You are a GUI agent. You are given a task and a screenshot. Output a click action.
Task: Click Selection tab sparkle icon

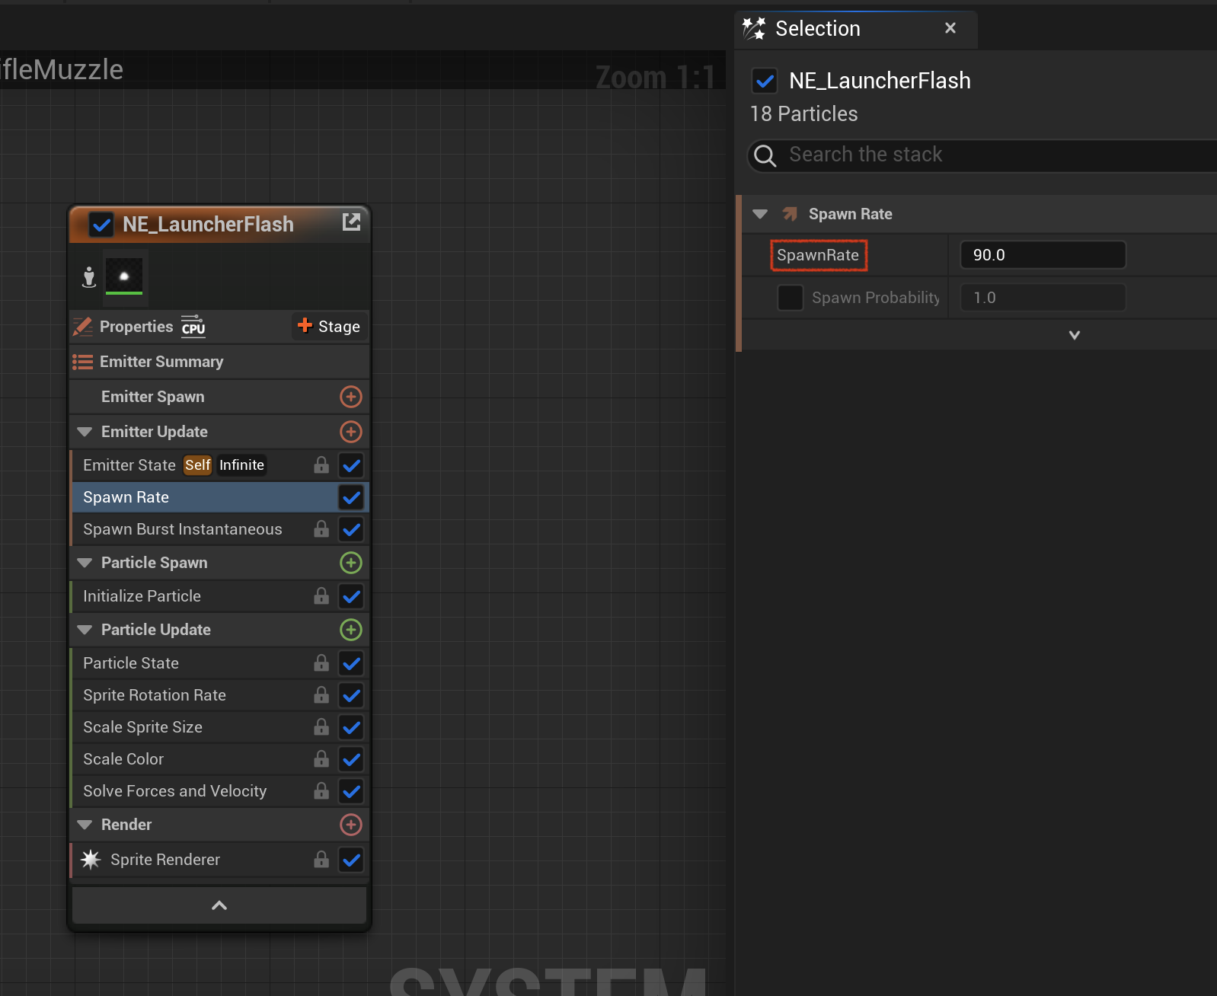(754, 28)
